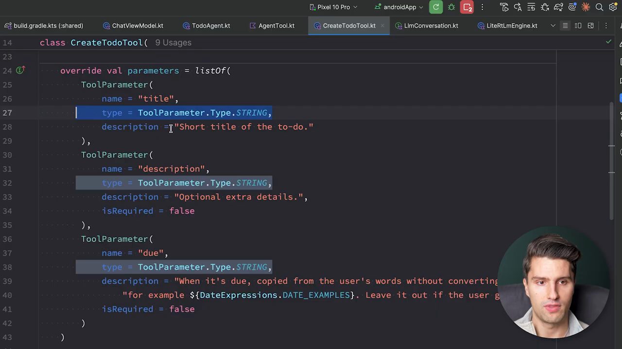Click the orange starburst AI icon
Screen dimensions: 622x349
(x=586, y=7)
